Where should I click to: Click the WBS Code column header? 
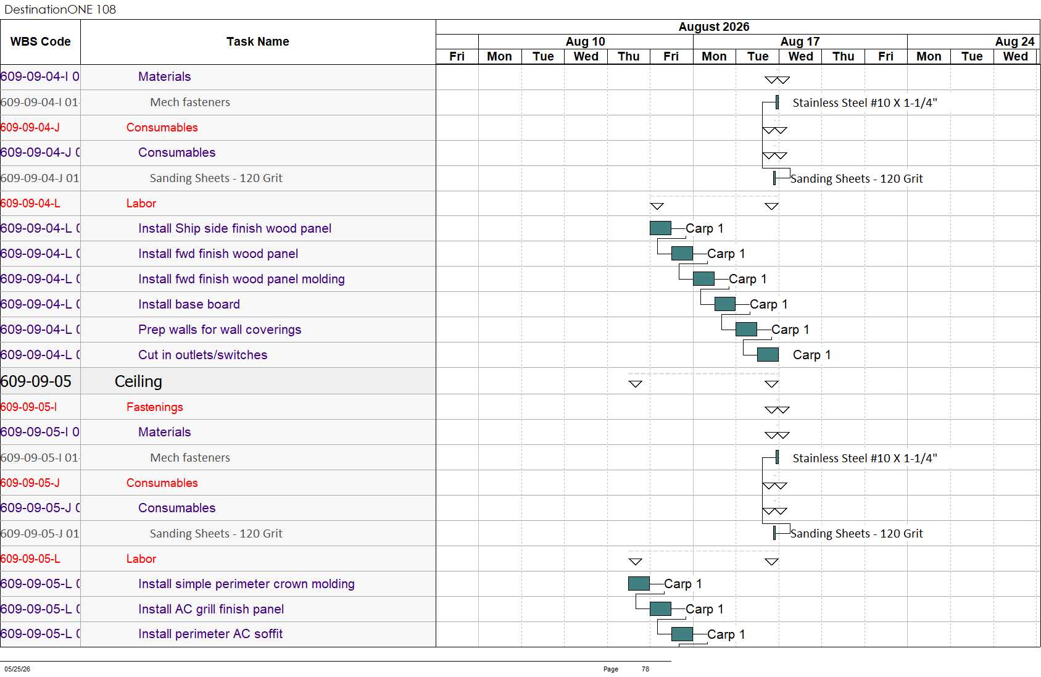pyautogui.click(x=40, y=42)
